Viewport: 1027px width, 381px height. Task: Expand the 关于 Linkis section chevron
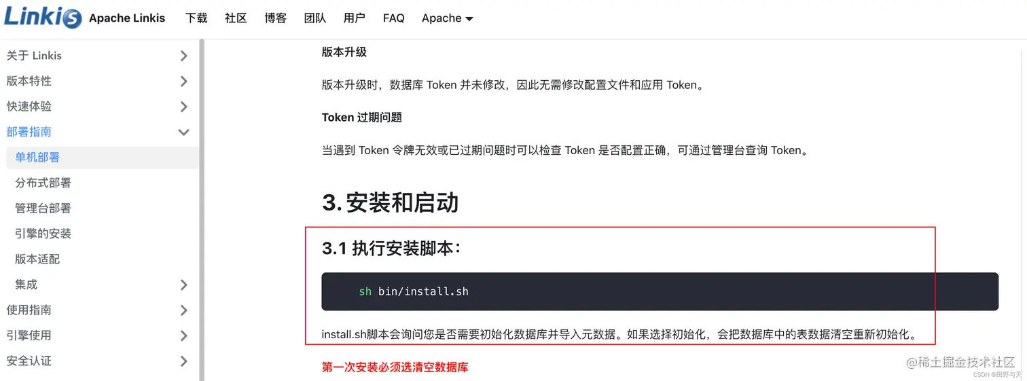(183, 56)
